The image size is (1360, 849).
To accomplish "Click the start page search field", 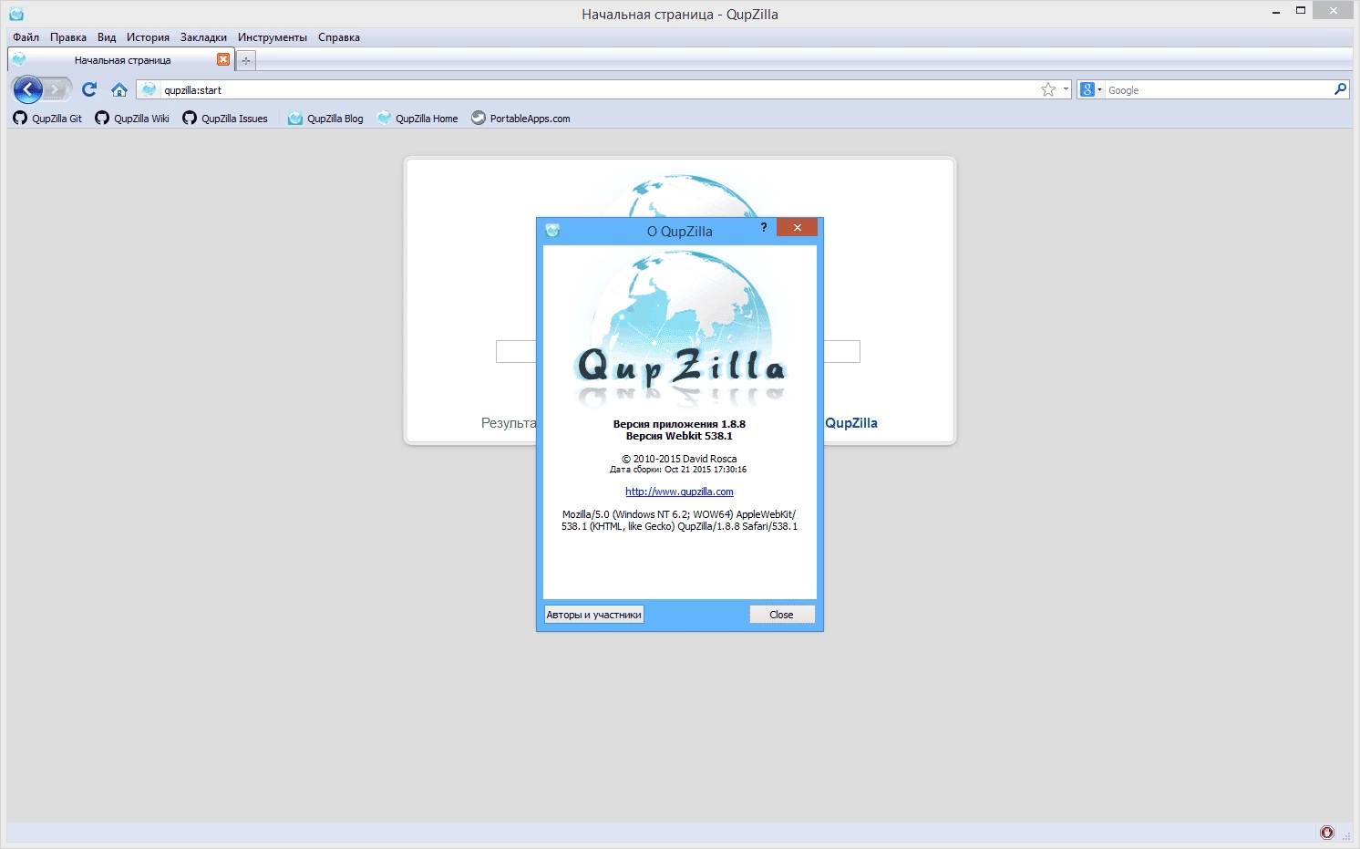I will 678,351.
